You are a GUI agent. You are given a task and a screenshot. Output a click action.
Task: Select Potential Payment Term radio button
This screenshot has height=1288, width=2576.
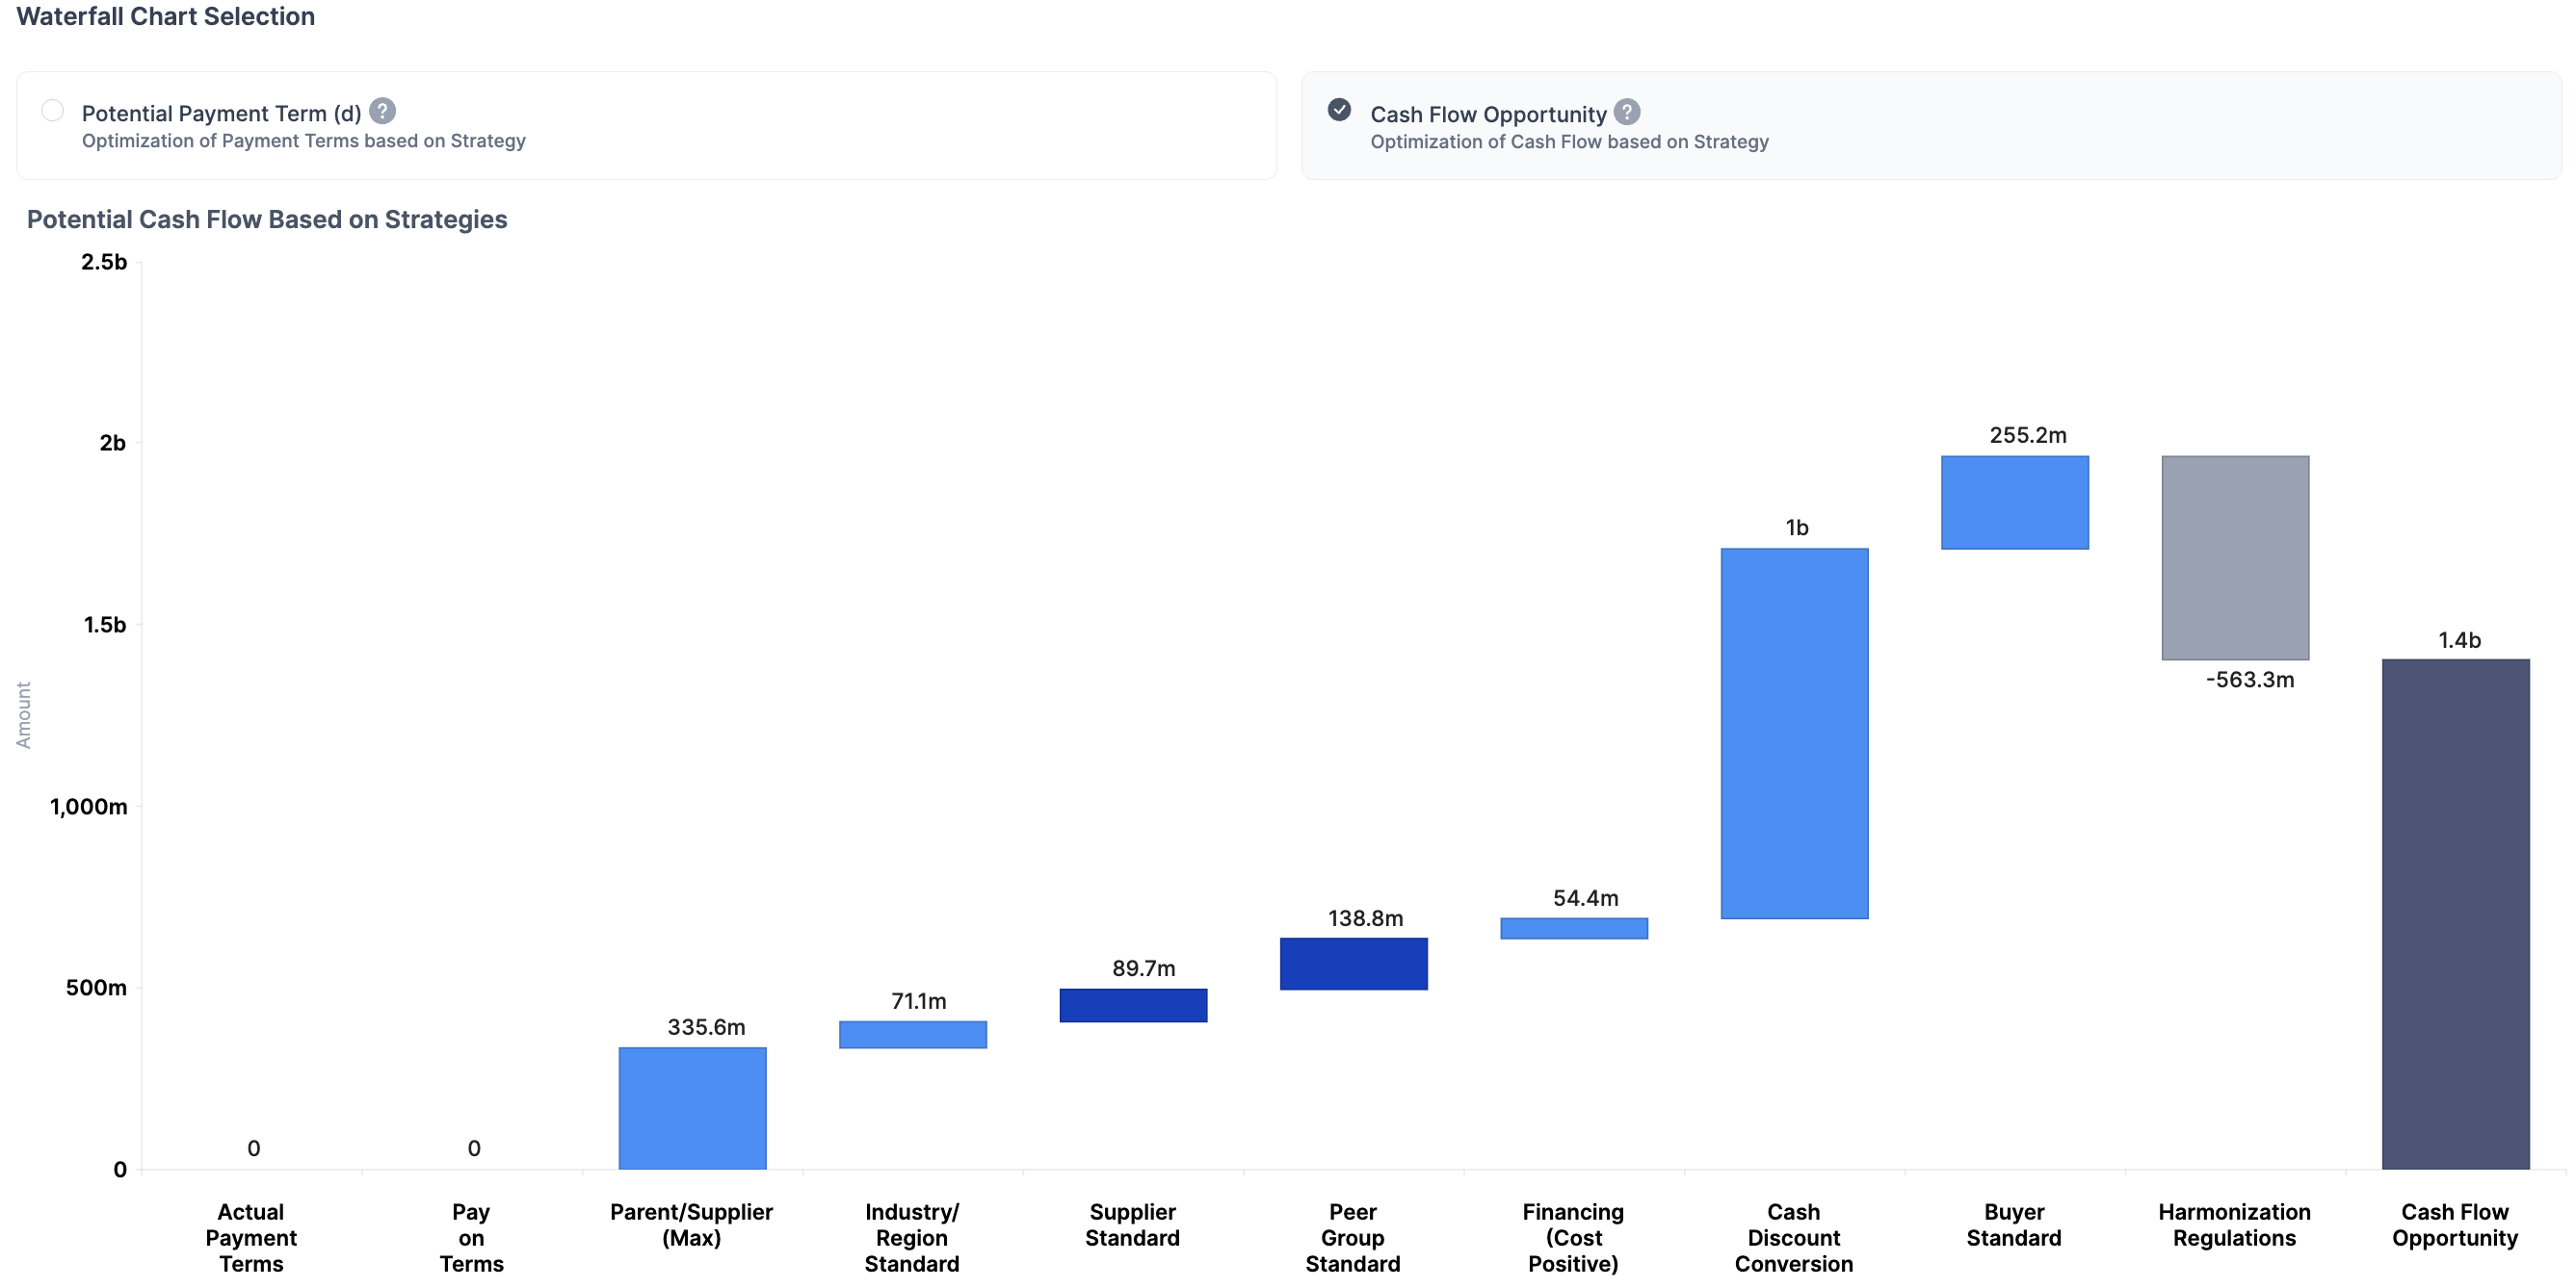tap(53, 111)
